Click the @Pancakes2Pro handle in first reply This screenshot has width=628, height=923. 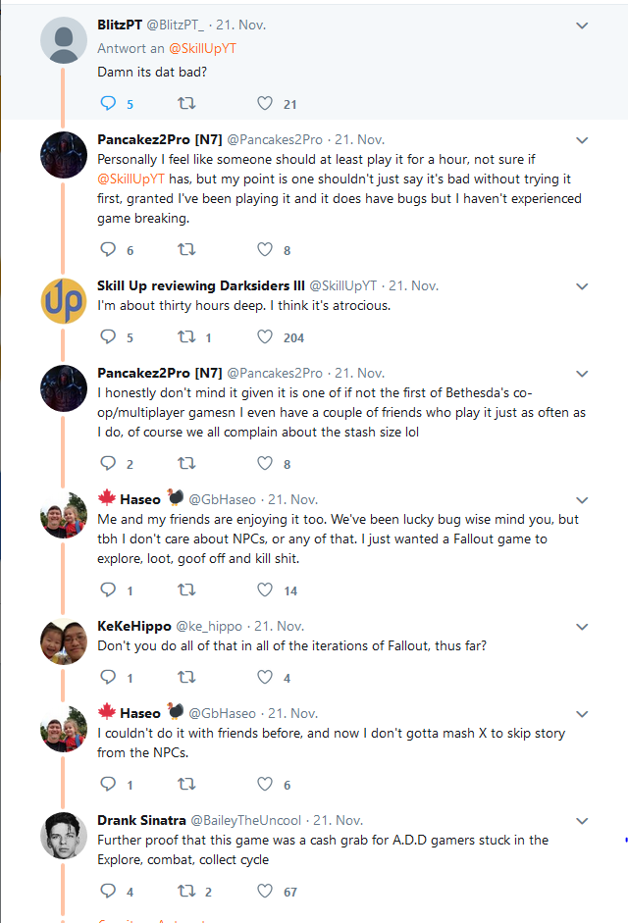pyautogui.click(x=275, y=139)
